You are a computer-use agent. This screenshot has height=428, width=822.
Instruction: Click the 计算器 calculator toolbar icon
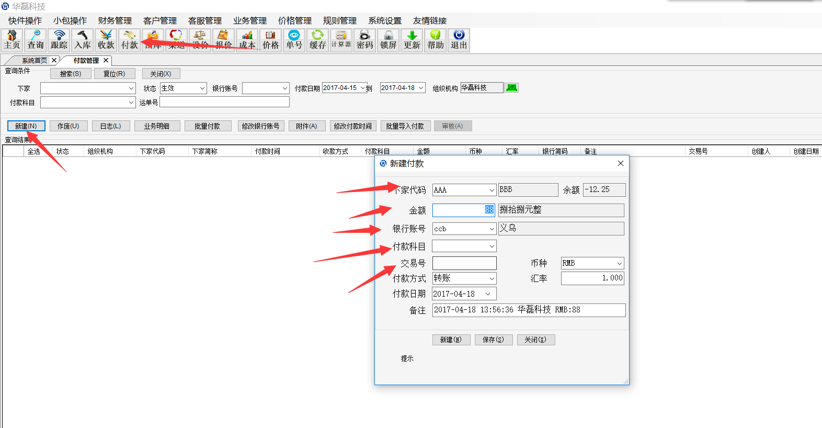click(341, 40)
